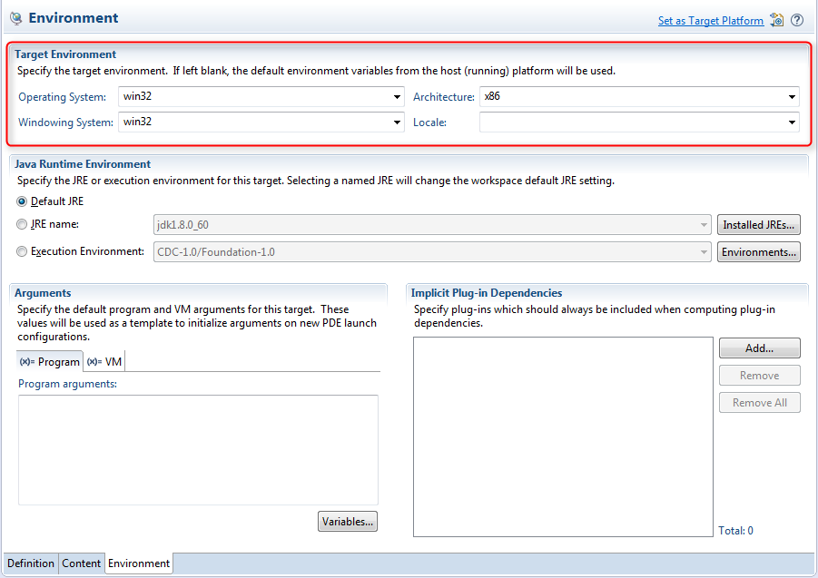Click the Remove button
The image size is (818, 578).
tap(760, 376)
